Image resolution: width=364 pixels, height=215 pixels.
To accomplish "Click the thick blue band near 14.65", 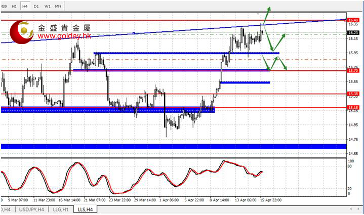I will 172,146.
